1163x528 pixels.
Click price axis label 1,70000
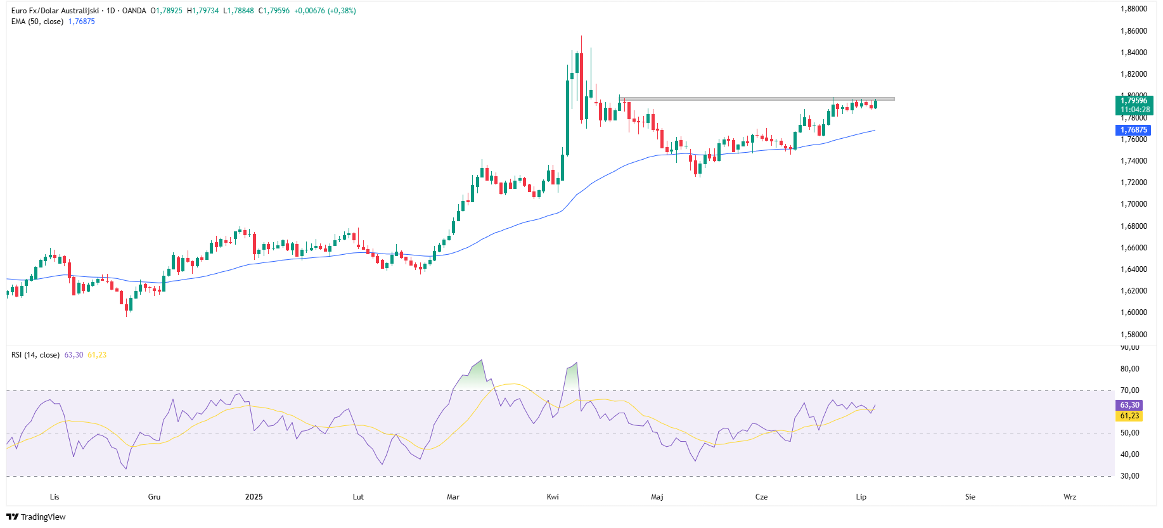click(1134, 204)
